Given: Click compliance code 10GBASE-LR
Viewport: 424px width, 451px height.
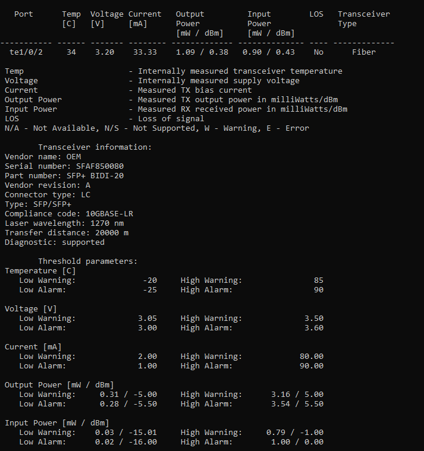Looking at the screenshot, I should pos(109,213).
